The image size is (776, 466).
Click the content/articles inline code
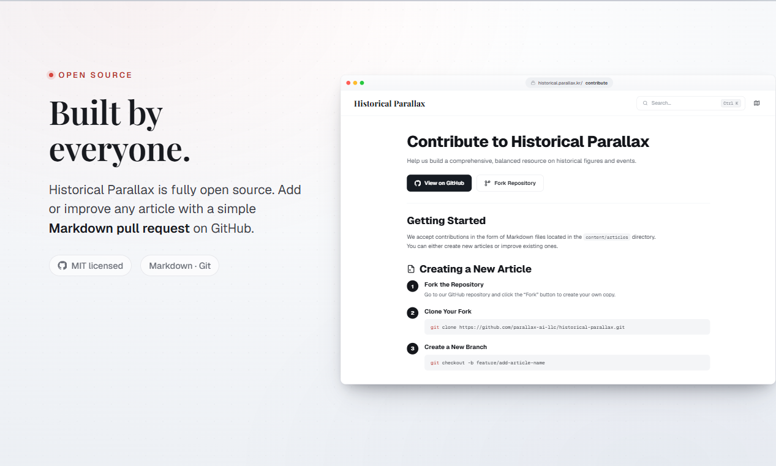point(606,237)
